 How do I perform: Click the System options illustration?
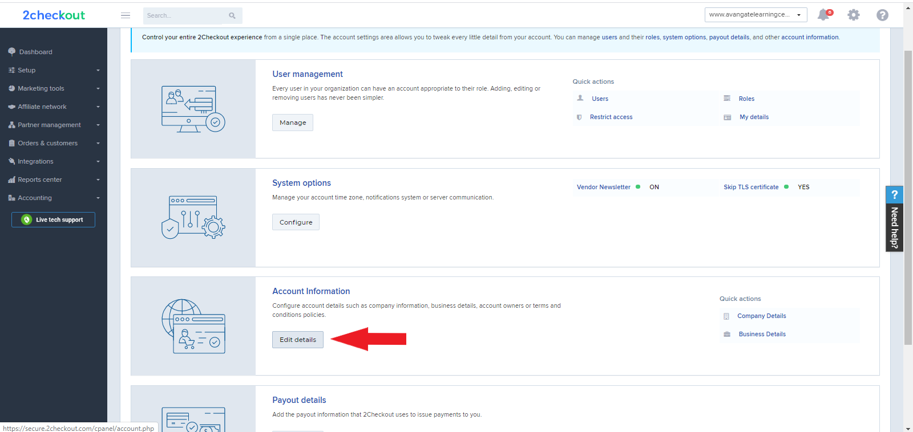coord(193,217)
